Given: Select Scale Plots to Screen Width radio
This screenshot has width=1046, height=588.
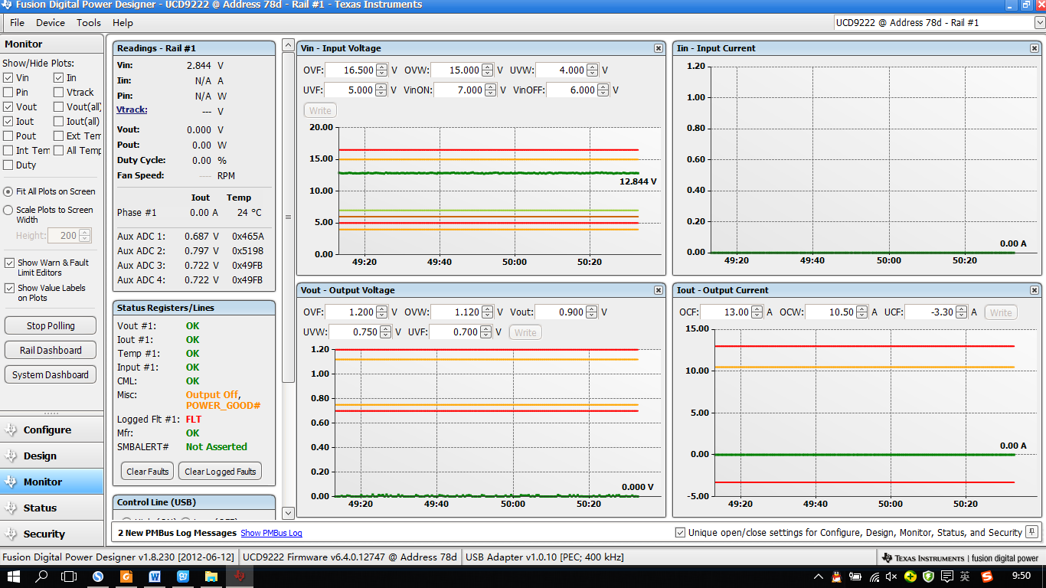Looking at the screenshot, I should coord(8,210).
